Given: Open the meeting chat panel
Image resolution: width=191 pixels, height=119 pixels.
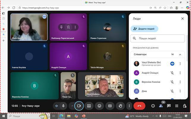Looking at the screenshot, I should (x=169, y=106).
